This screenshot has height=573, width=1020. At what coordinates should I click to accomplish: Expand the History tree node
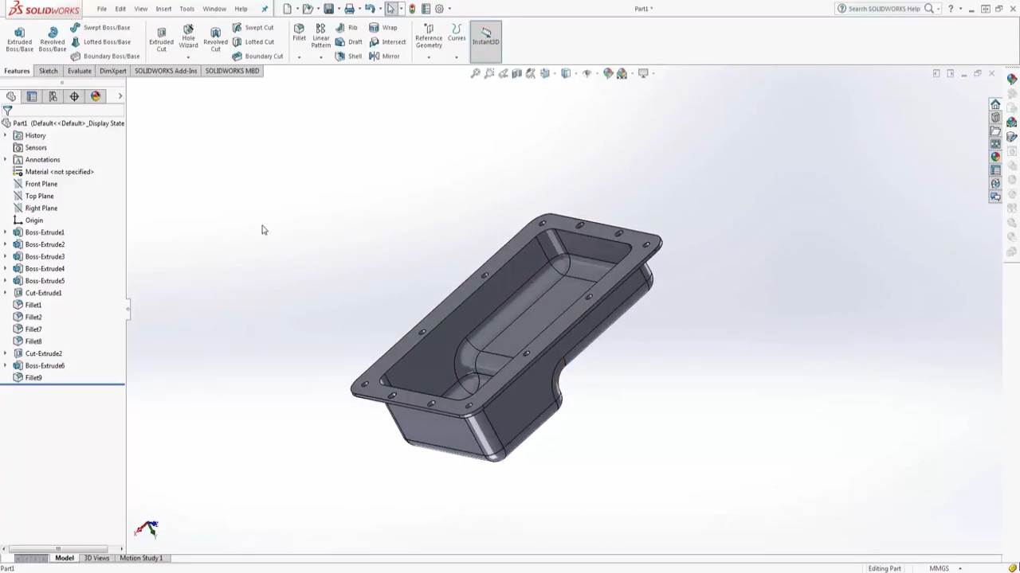6,135
